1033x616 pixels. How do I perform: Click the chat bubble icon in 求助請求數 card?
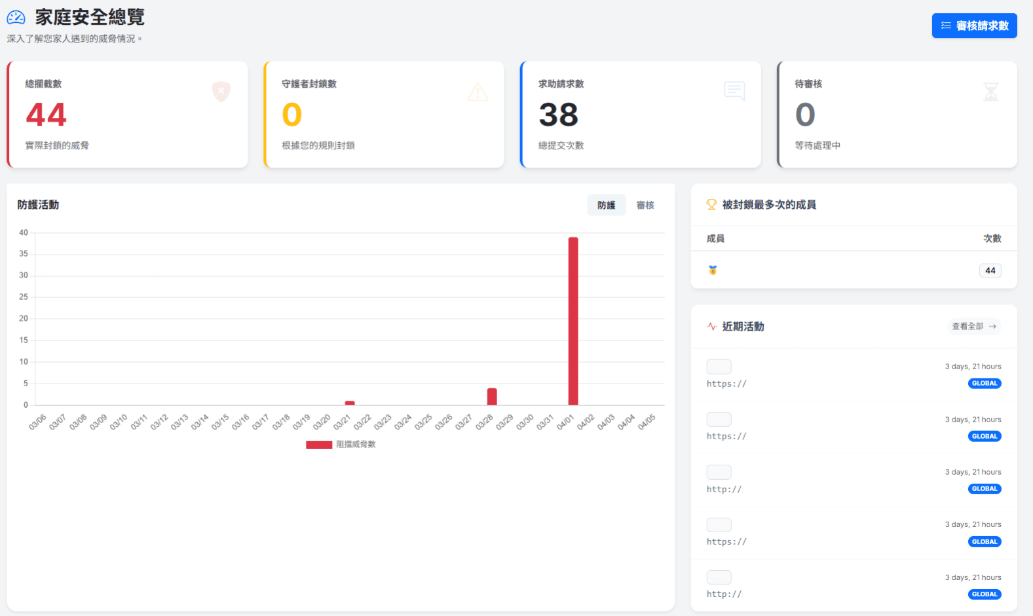[x=734, y=91]
